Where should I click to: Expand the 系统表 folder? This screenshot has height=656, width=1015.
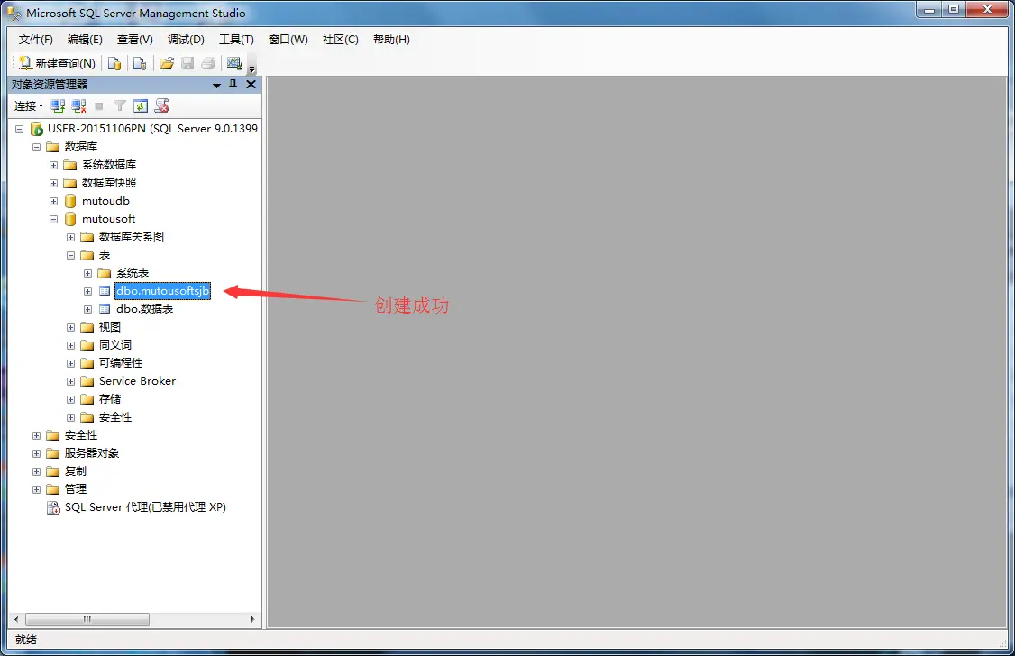pyautogui.click(x=88, y=274)
